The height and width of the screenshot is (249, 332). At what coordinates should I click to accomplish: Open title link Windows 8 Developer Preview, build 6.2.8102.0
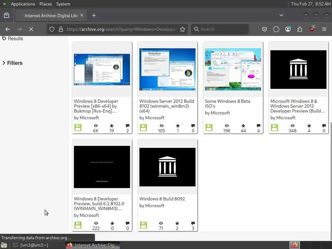pyautogui.click(x=99, y=204)
